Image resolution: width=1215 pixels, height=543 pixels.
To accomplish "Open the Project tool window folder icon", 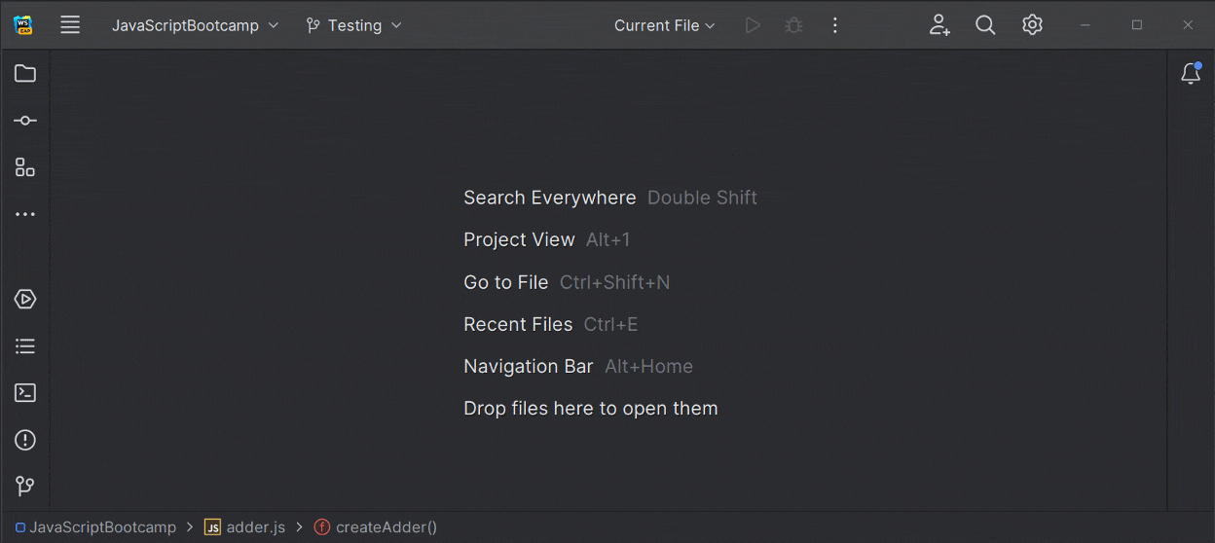I will click(25, 74).
